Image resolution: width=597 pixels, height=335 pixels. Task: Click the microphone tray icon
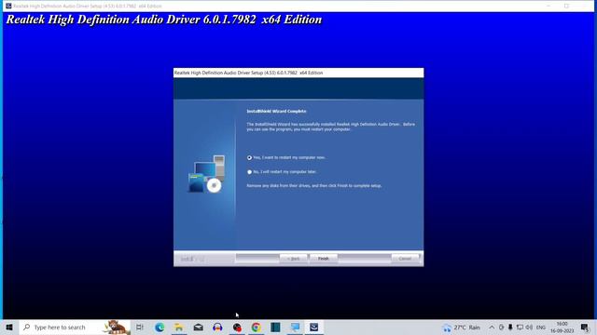point(510,327)
